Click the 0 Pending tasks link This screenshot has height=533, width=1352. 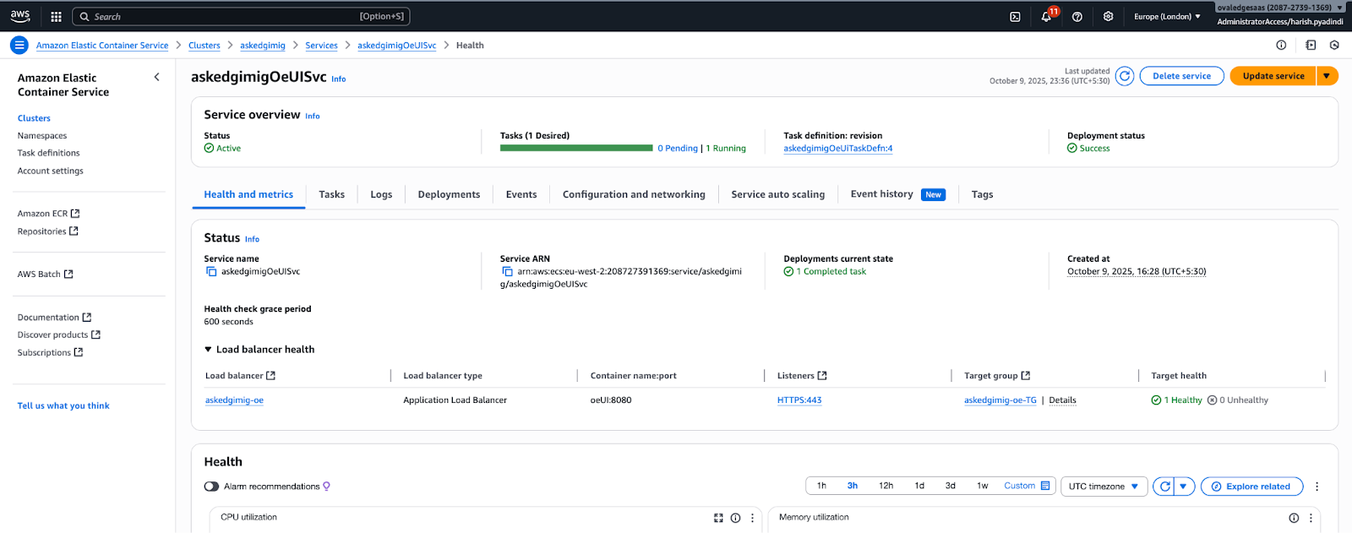point(678,149)
